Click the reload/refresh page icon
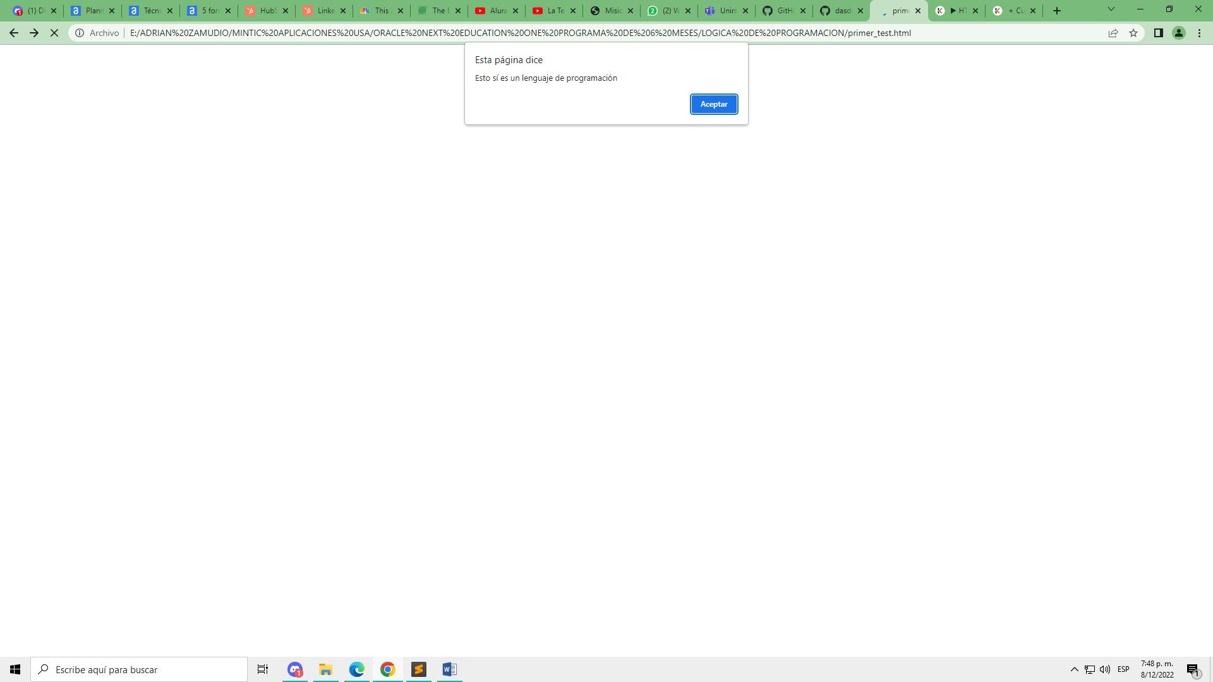1213x682 pixels. tap(54, 32)
